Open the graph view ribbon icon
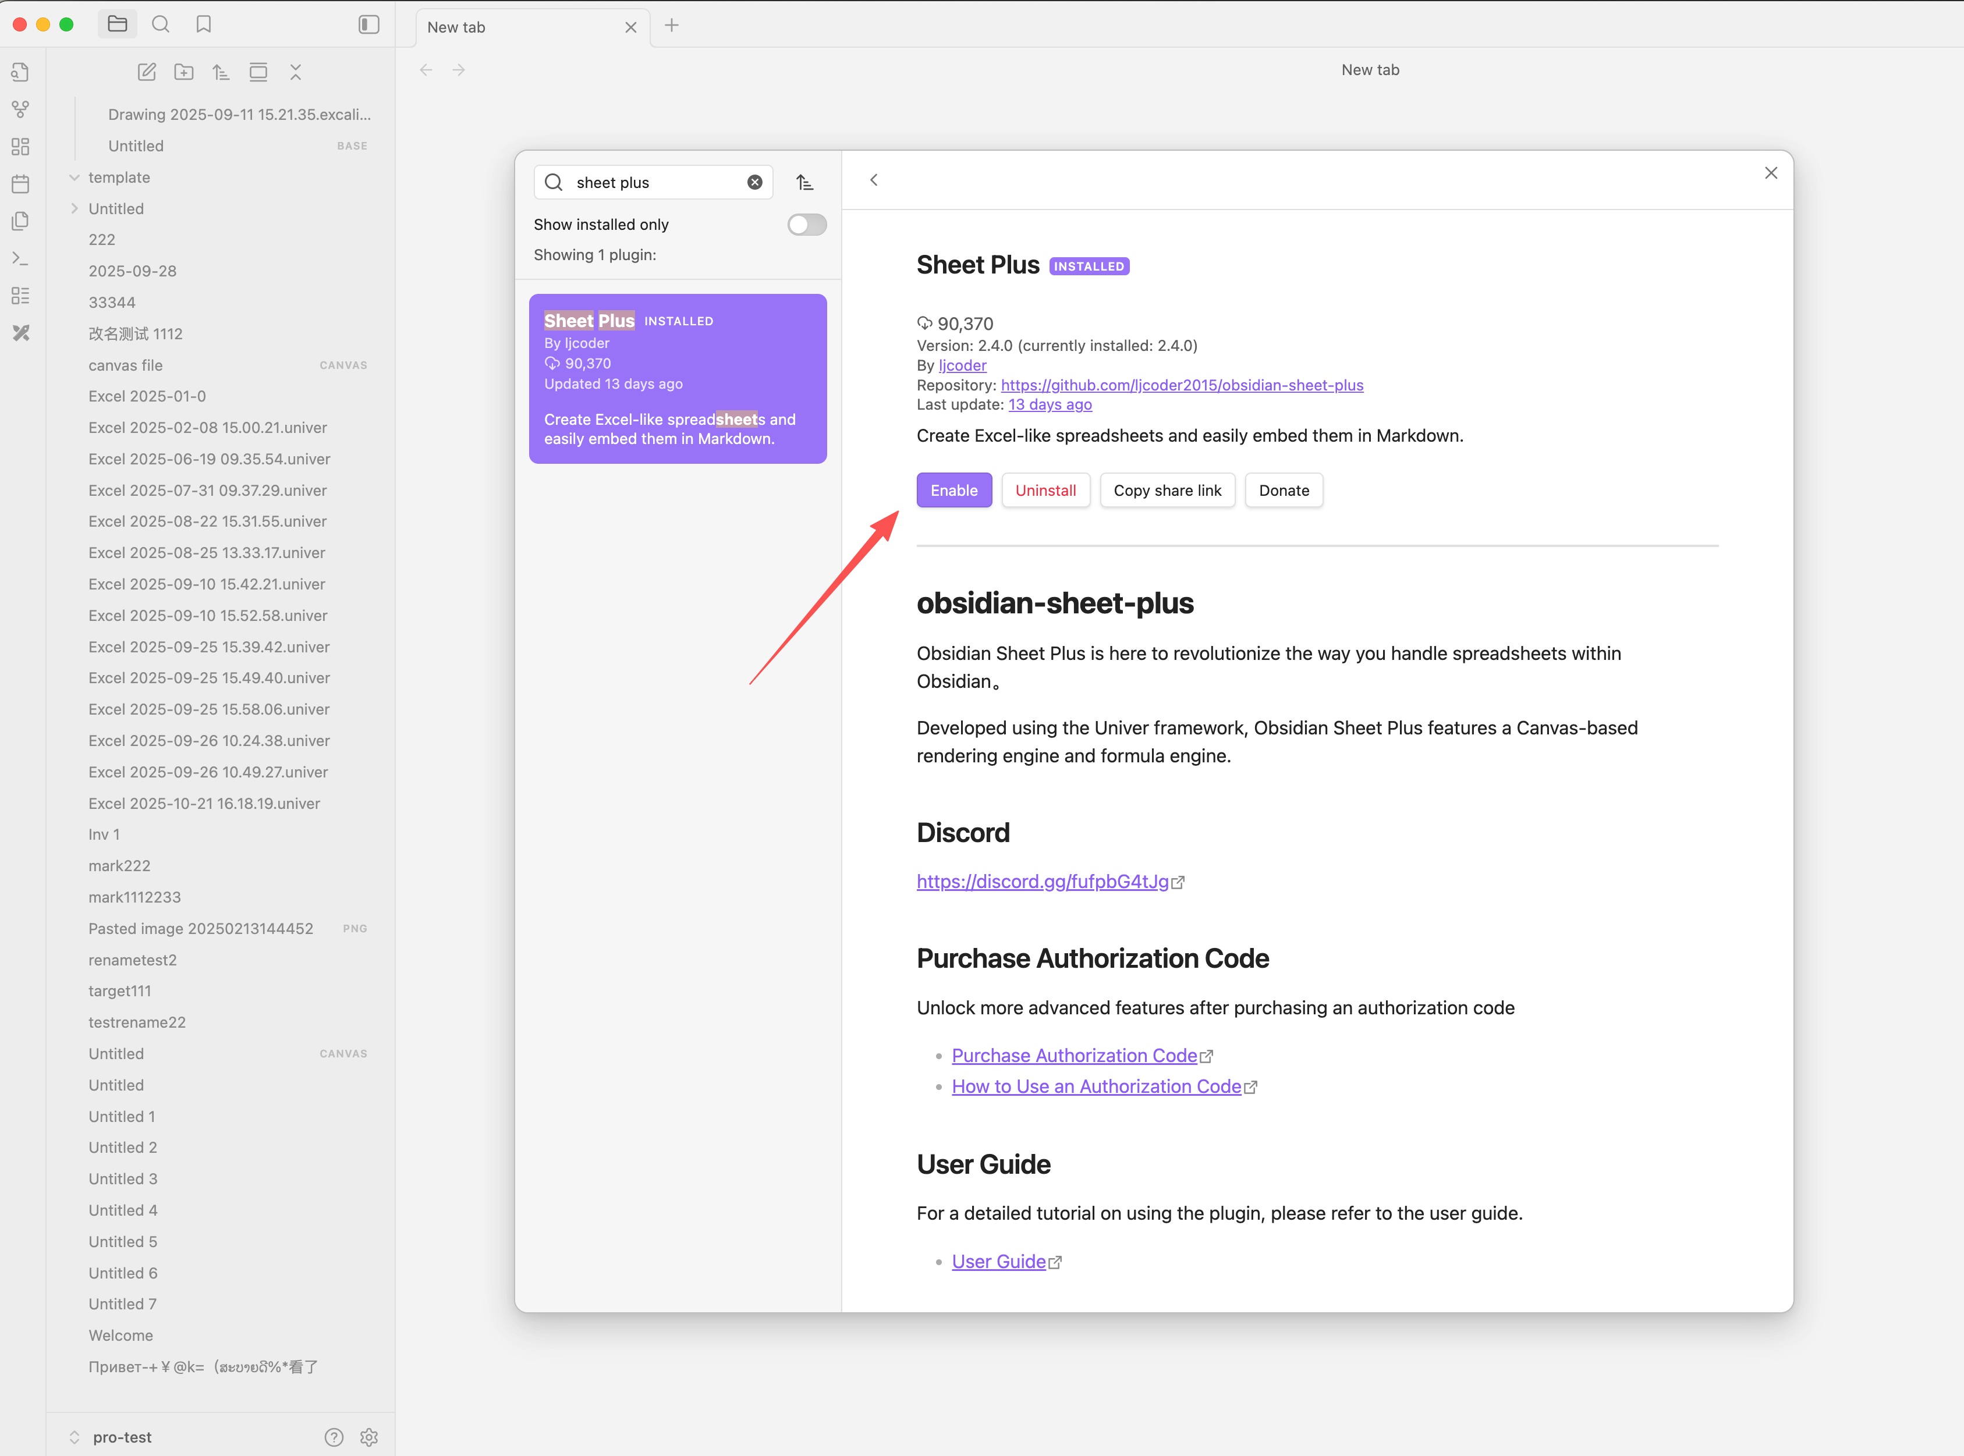The image size is (1964, 1456). tap(20, 109)
